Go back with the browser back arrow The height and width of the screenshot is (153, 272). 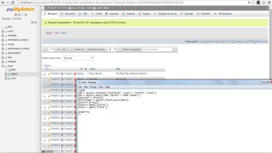(3, 3)
